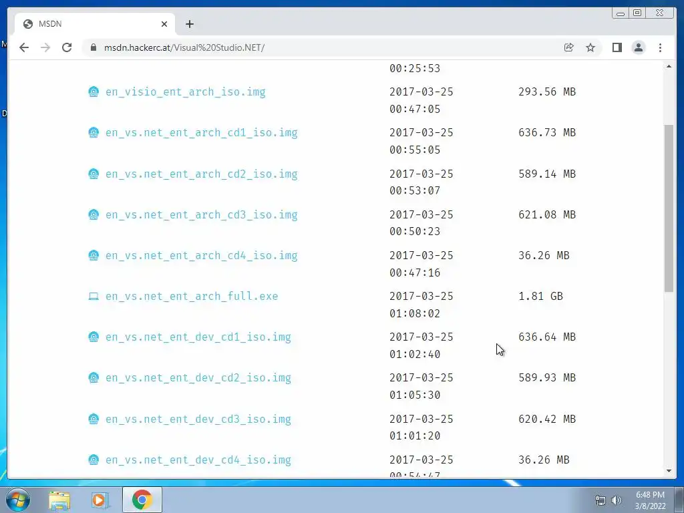Click the scrollbar down arrow
This screenshot has width=684, height=513.
(669, 471)
